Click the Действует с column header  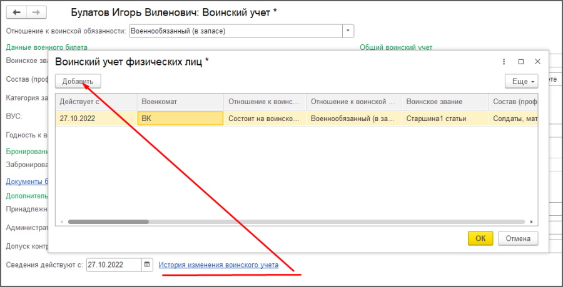coord(96,102)
